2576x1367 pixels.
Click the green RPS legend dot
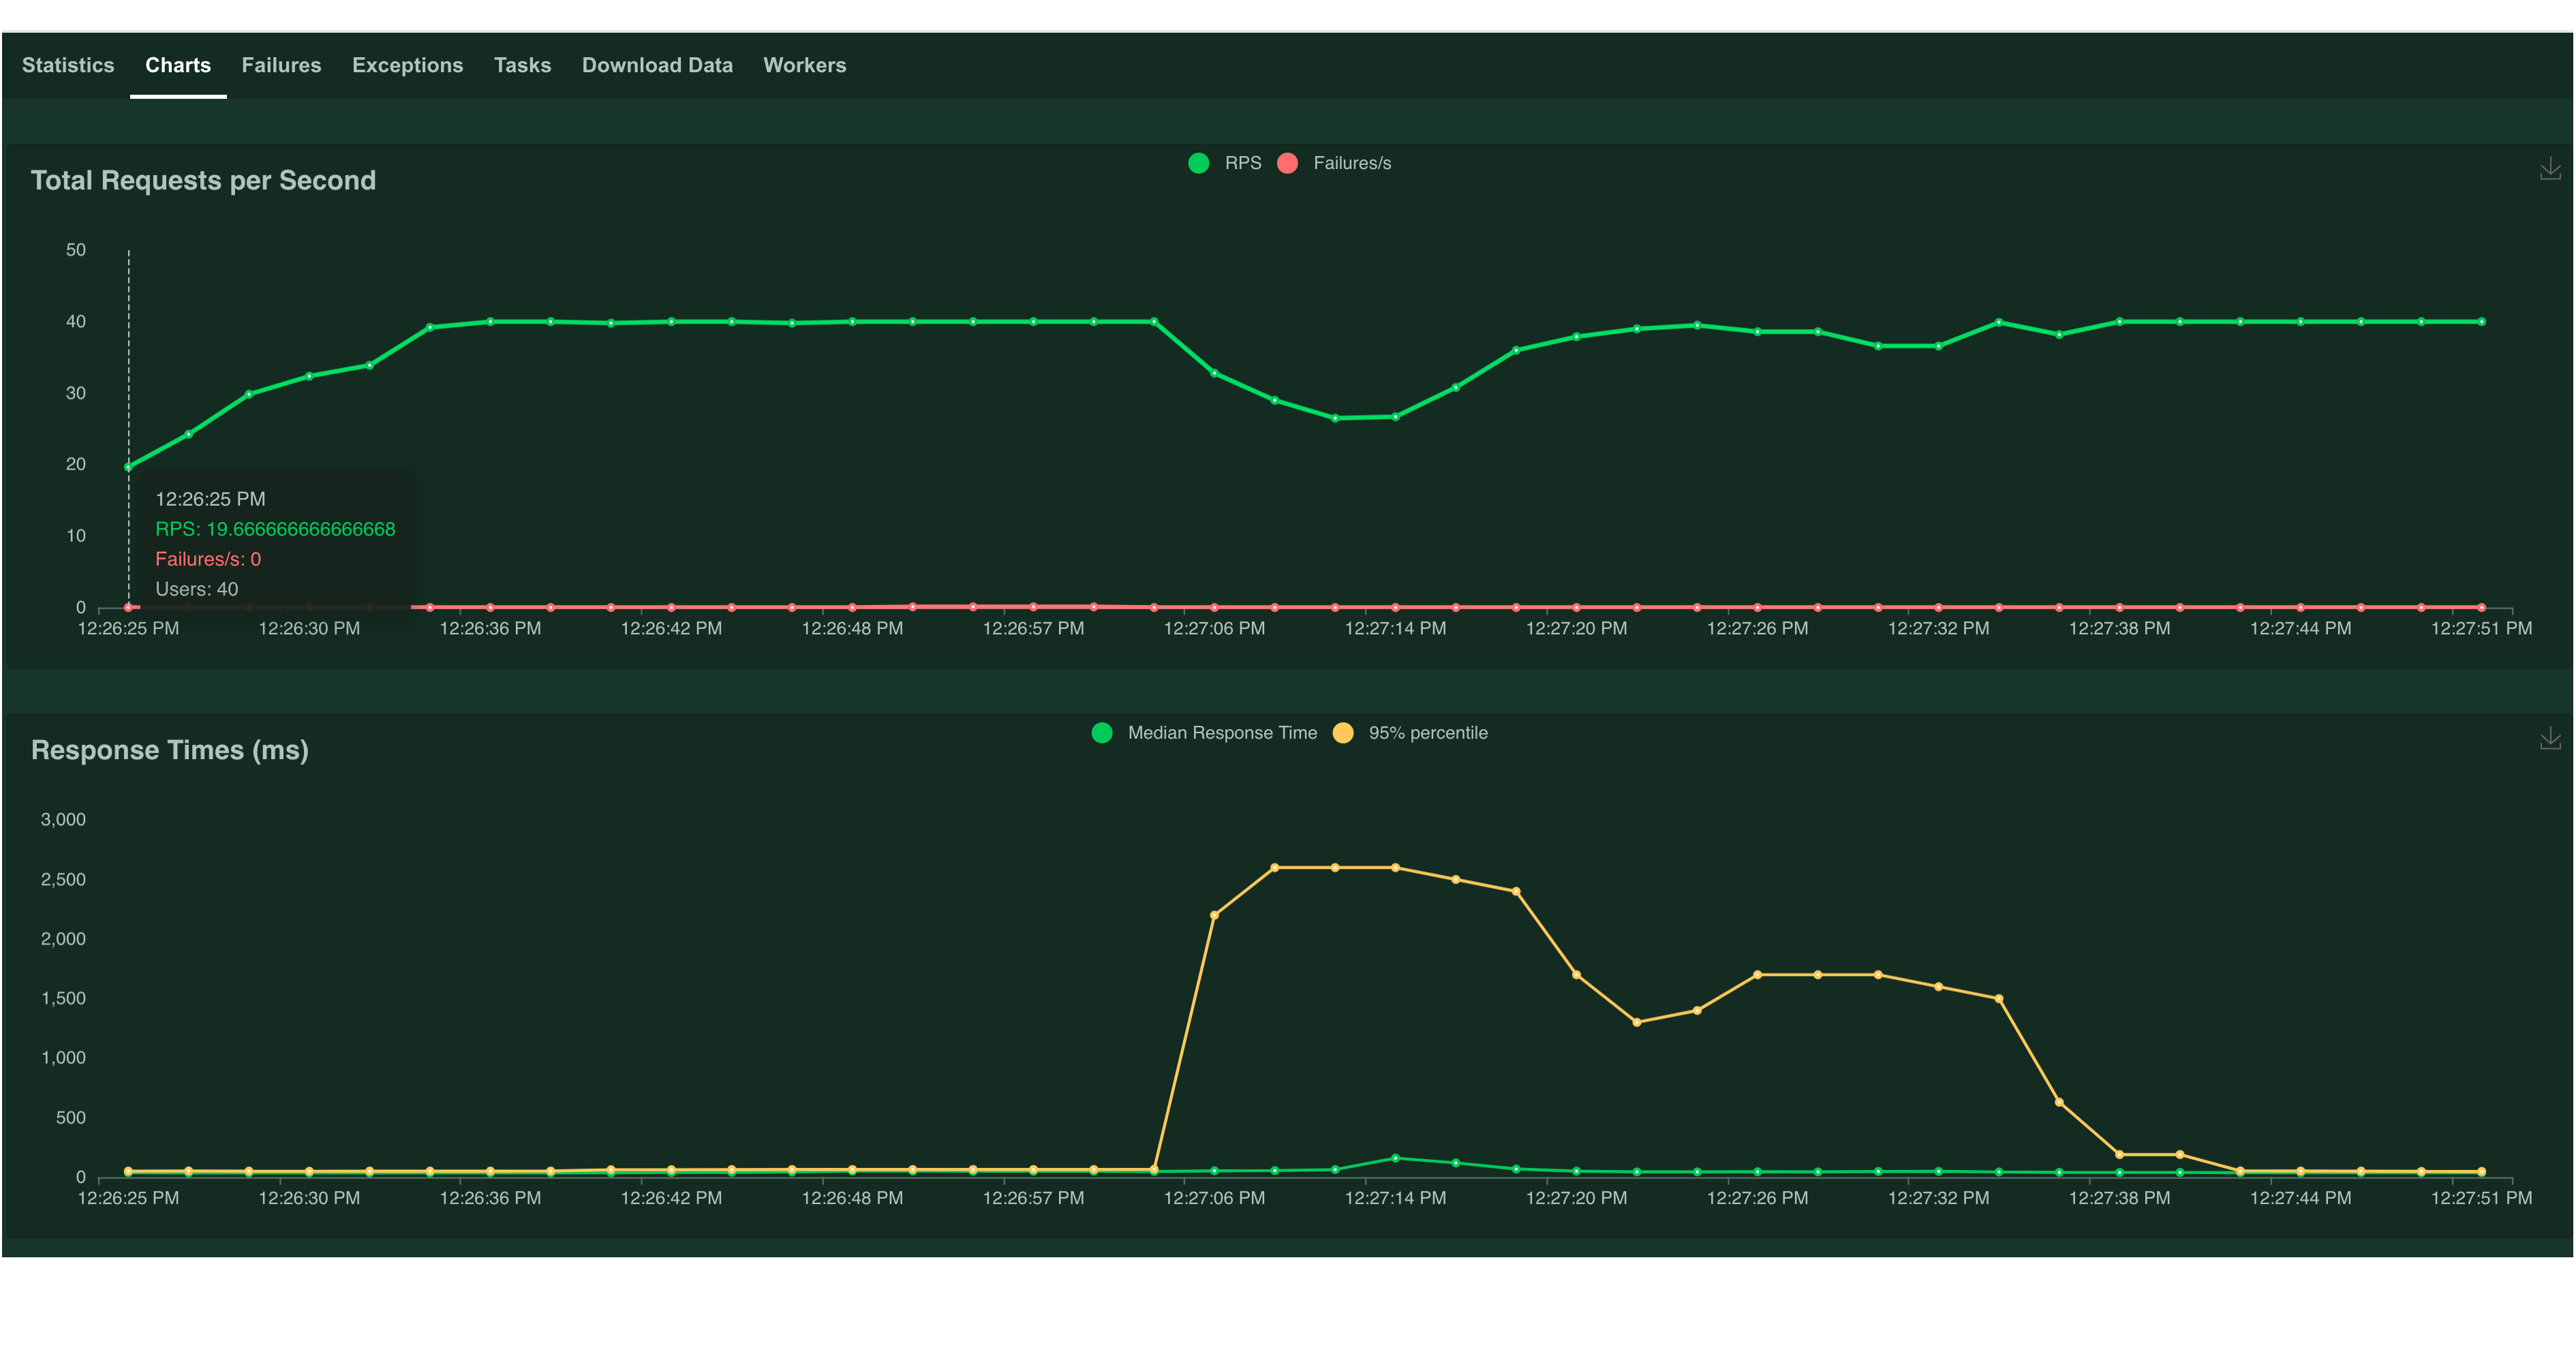(1198, 163)
